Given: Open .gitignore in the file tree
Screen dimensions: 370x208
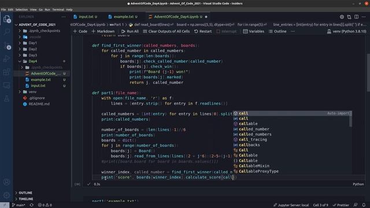Looking at the screenshot, I should tap(36, 98).
